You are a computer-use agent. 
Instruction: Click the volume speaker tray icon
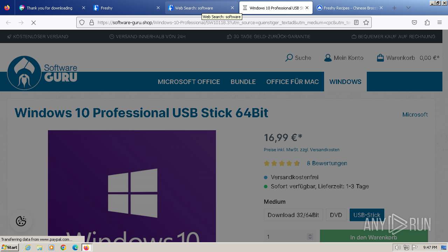(398, 247)
